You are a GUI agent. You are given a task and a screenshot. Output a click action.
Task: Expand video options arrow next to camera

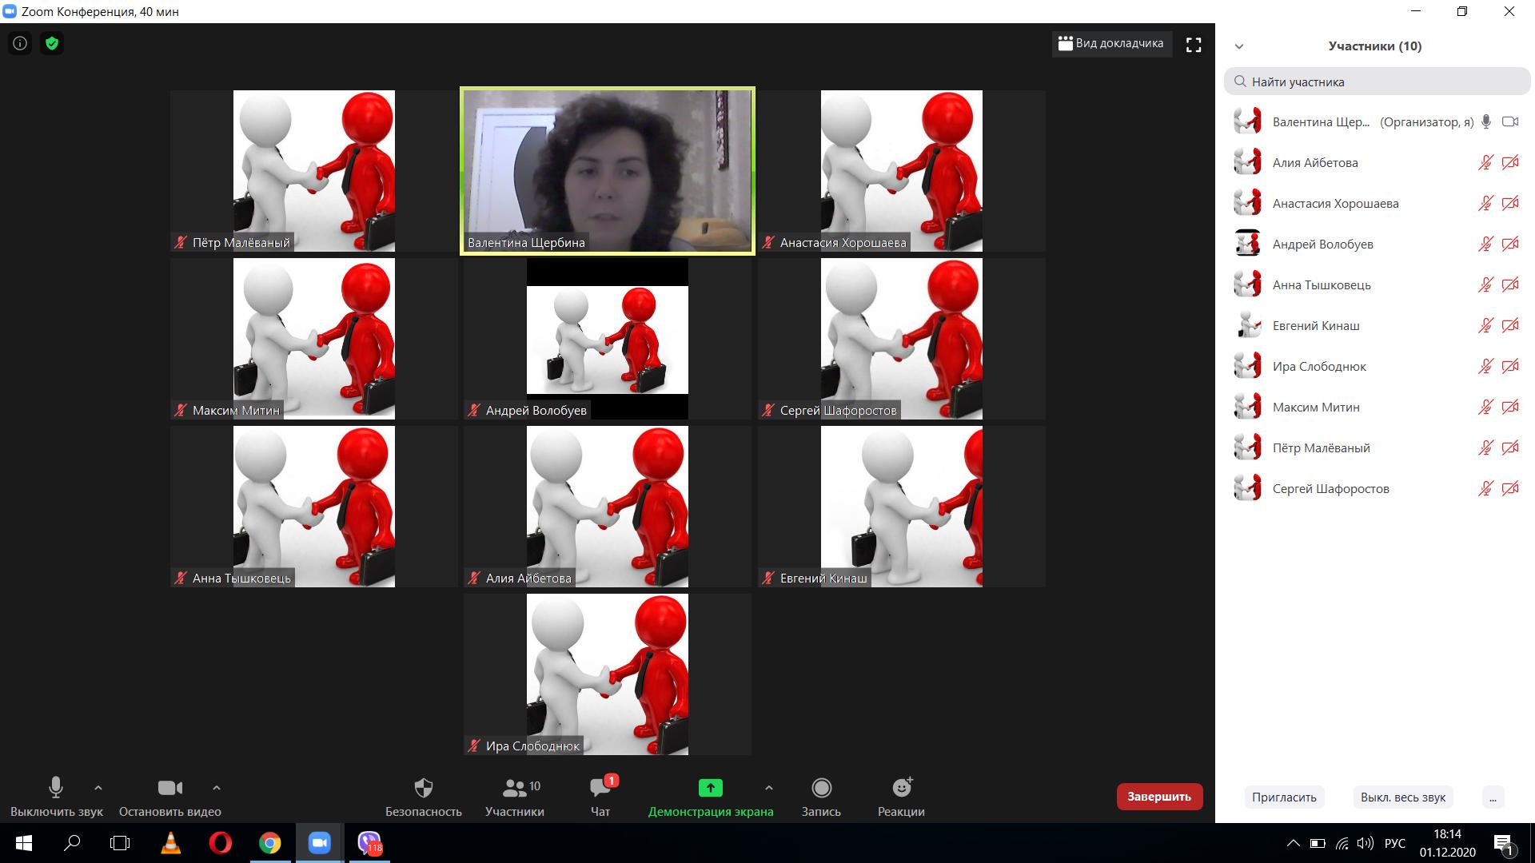pos(216,788)
